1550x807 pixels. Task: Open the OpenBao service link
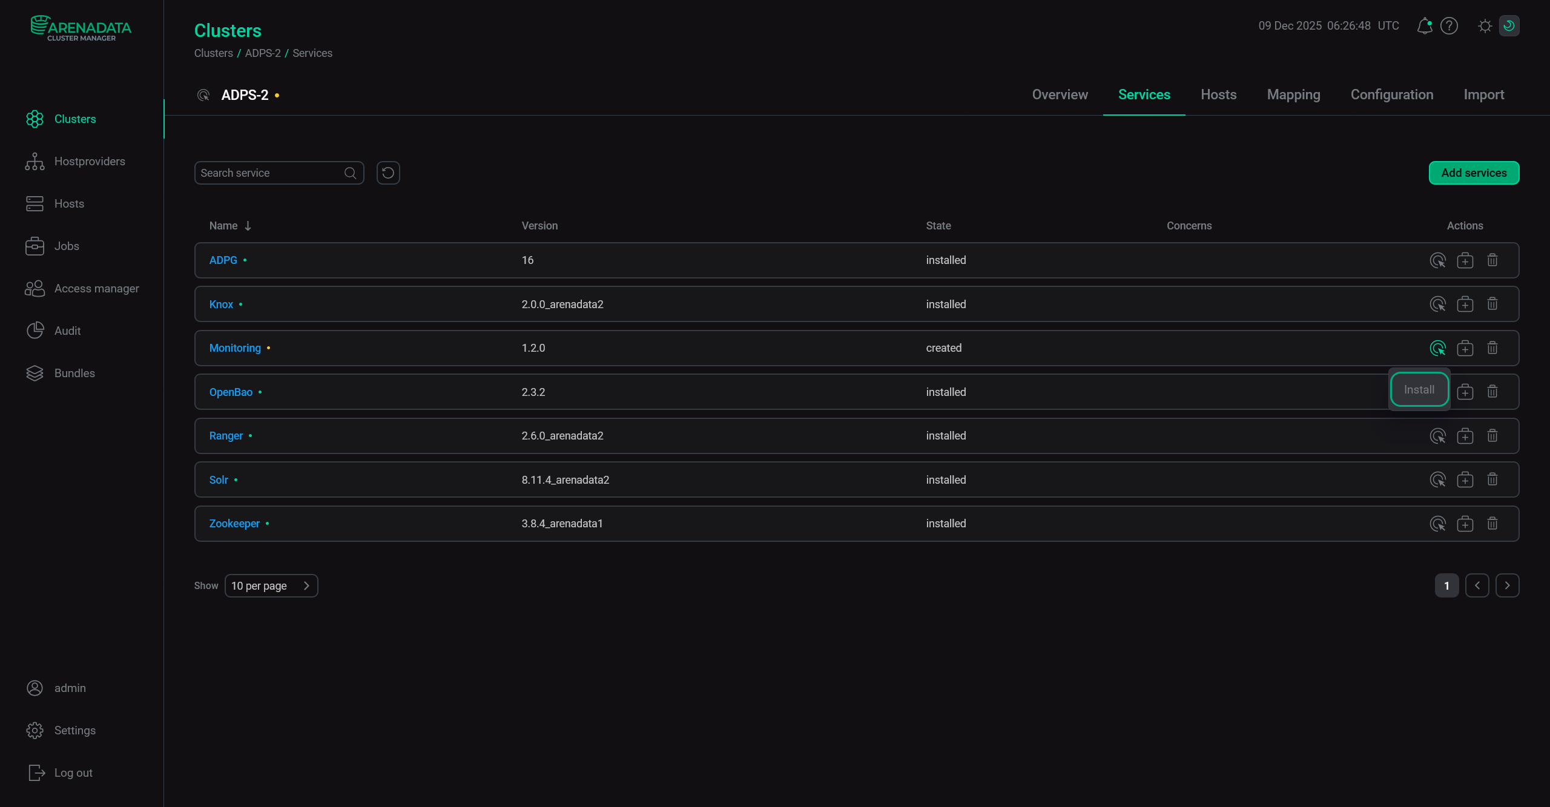click(x=231, y=392)
